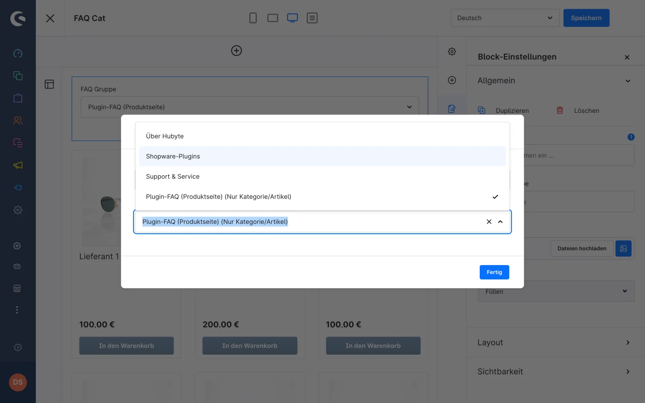The height and width of the screenshot is (403, 645).
Task: Click the DS user avatar
Action: click(x=18, y=382)
